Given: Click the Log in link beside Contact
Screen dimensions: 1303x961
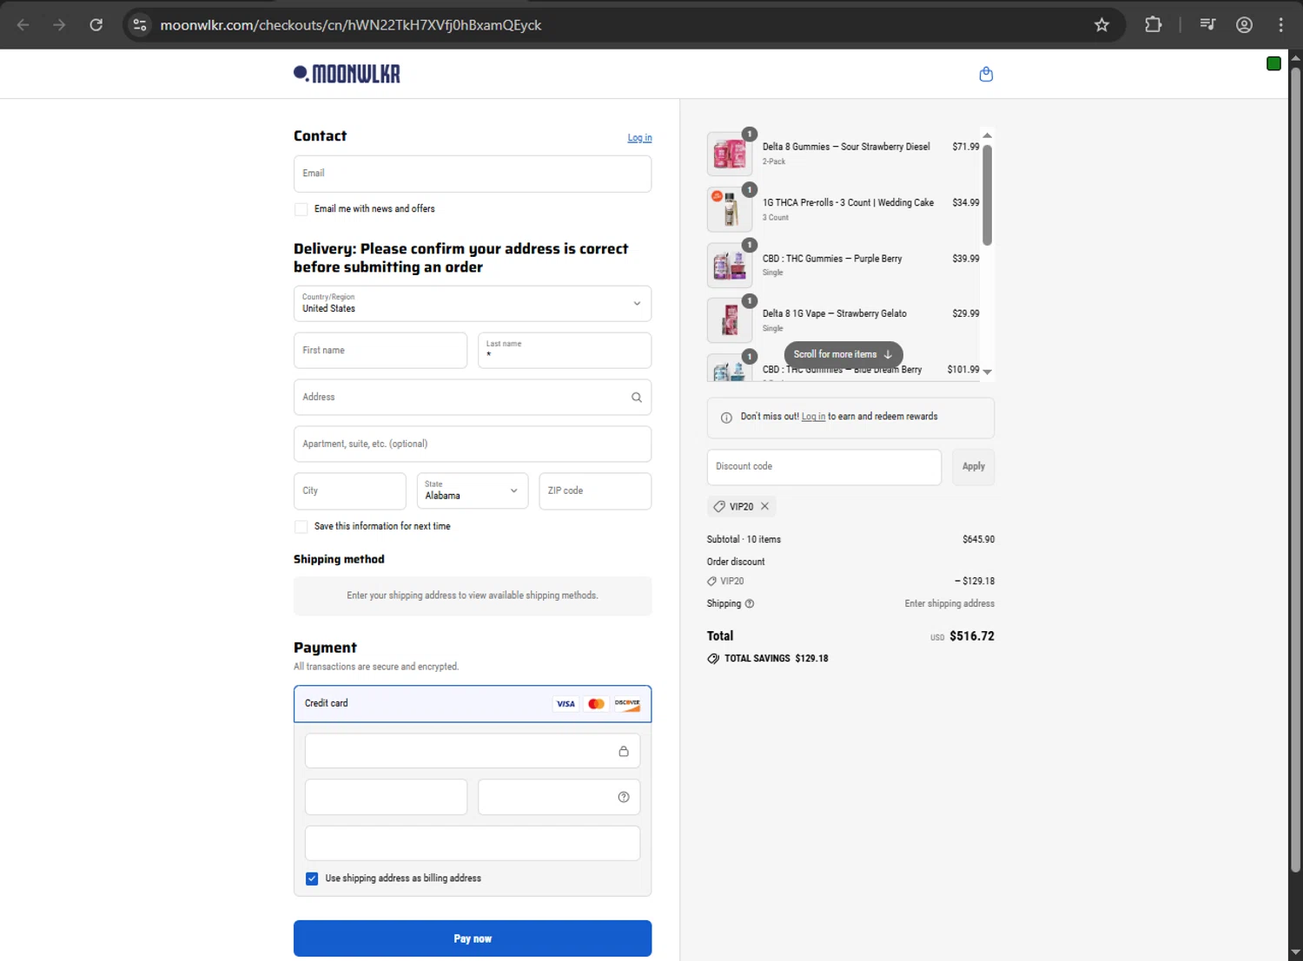Looking at the screenshot, I should click(639, 138).
